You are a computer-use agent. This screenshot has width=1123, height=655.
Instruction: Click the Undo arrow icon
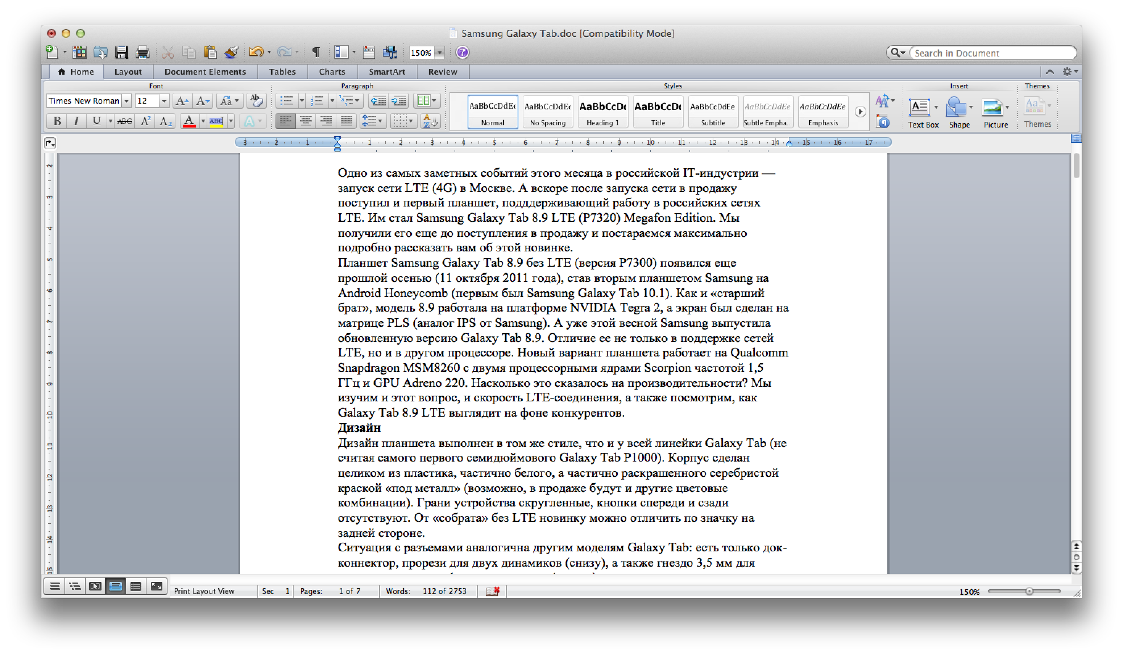tap(256, 53)
